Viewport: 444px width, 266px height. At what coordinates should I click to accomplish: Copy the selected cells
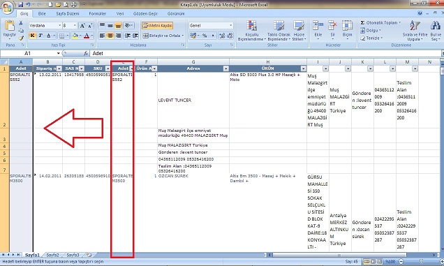tap(21, 30)
